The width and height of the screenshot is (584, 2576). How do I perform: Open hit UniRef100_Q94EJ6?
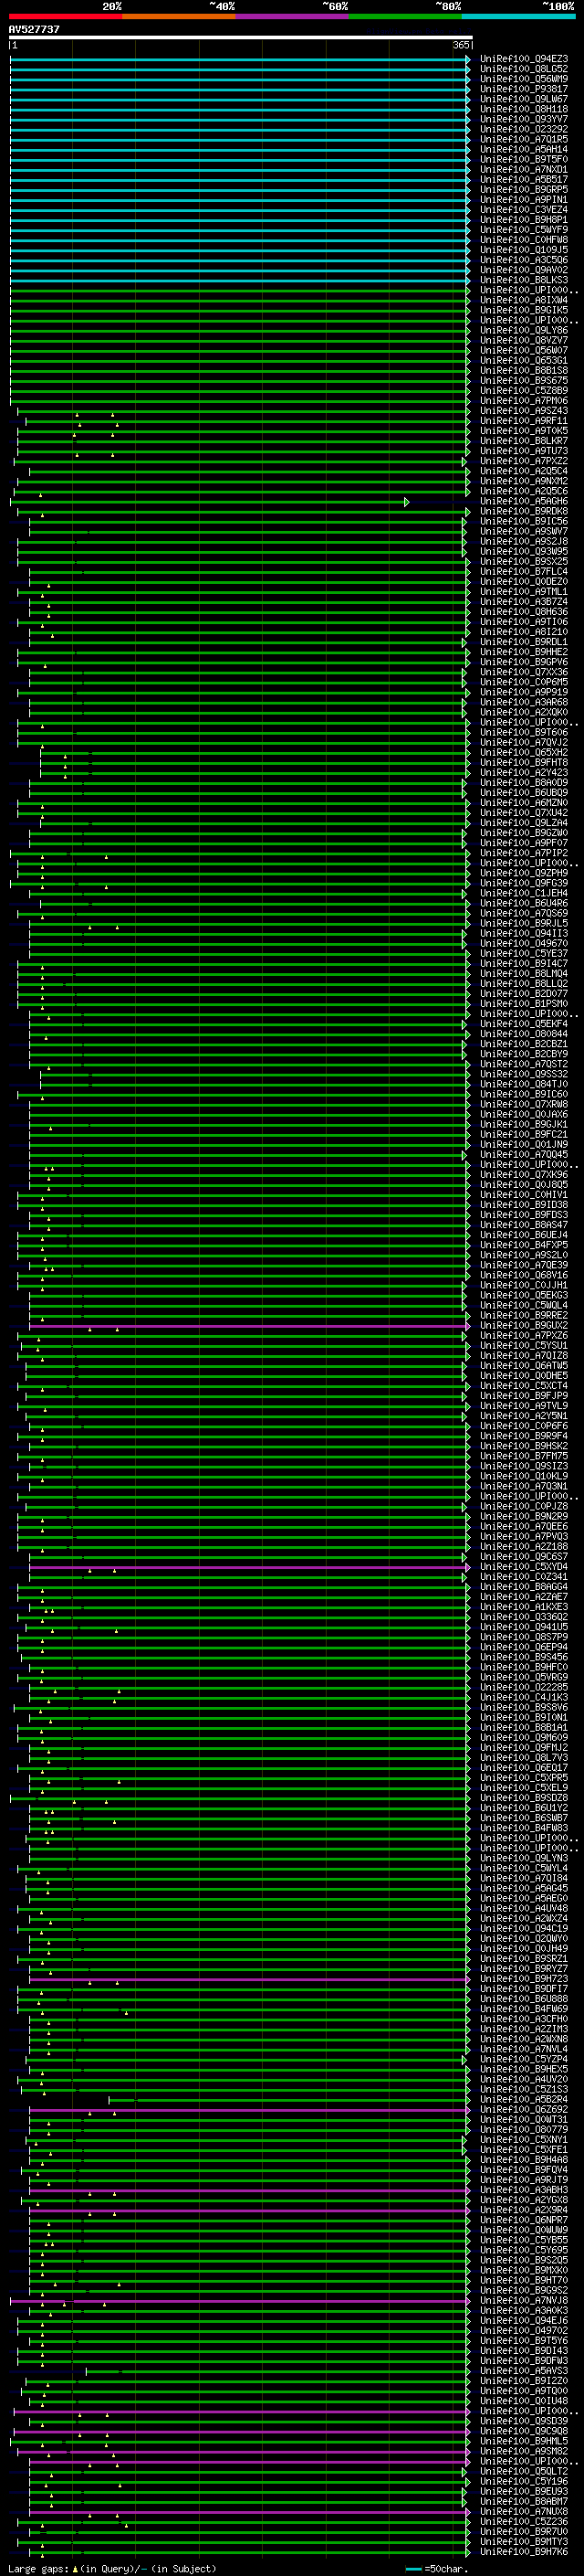pos(524,2320)
